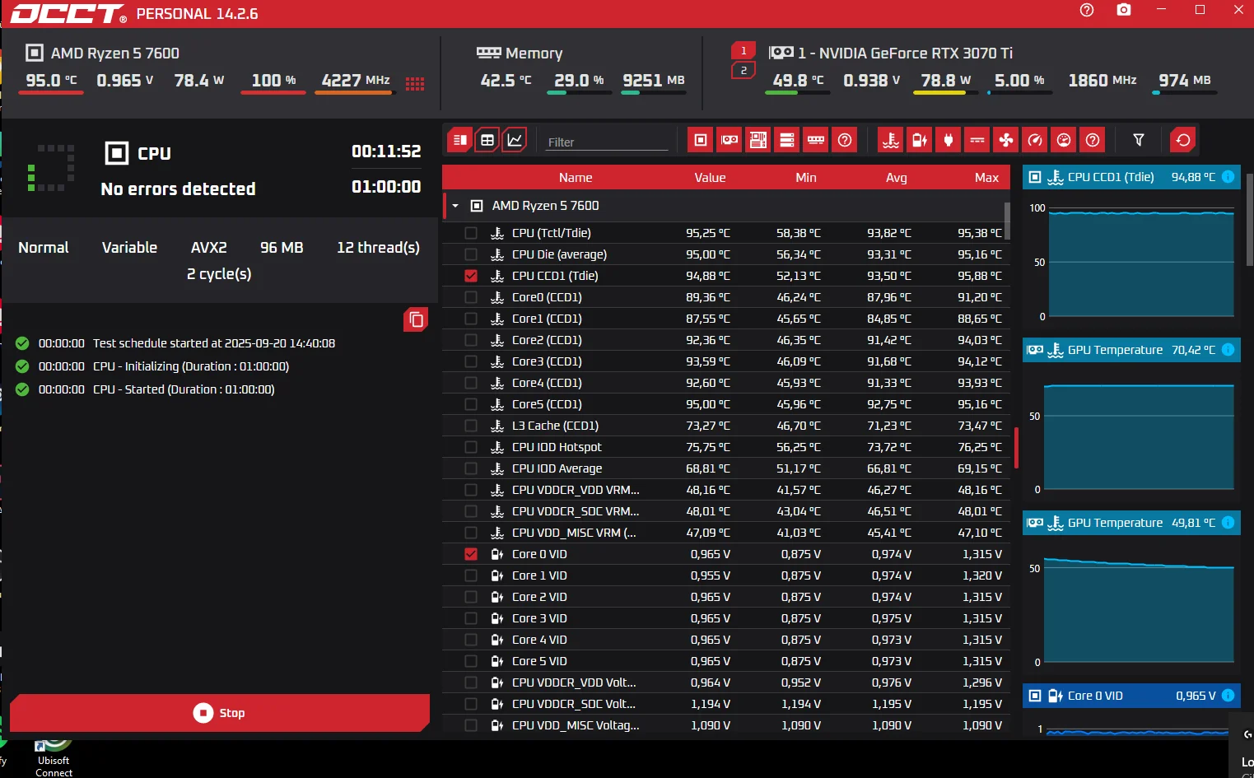Click the "12 thread(s)" test setting
The height and width of the screenshot is (778, 1254).
(378, 247)
